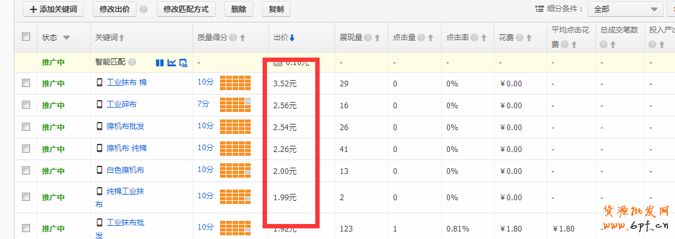Click the help icon beside 修改出价

pyautogui.click(x=144, y=9)
